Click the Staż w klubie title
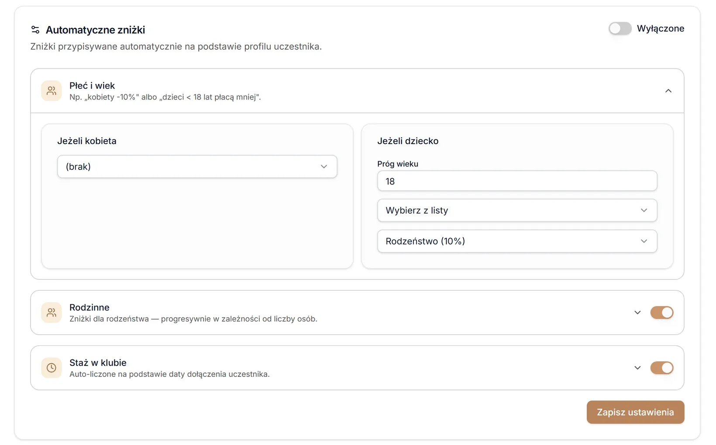This screenshot has width=716, height=445. (98, 362)
